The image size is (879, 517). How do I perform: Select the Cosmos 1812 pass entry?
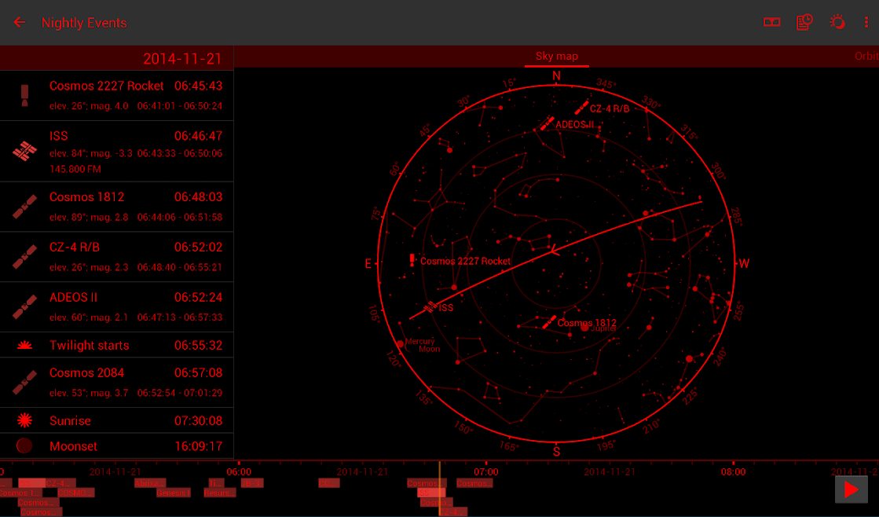[x=117, y=207]
